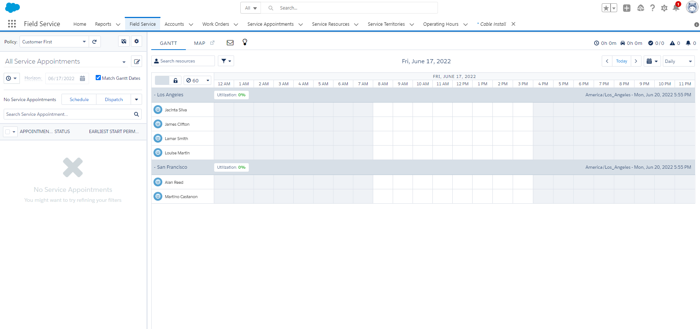Click the Salesforce cloud logo
This screenshot has height=329, width=700.
coord(13,7)
